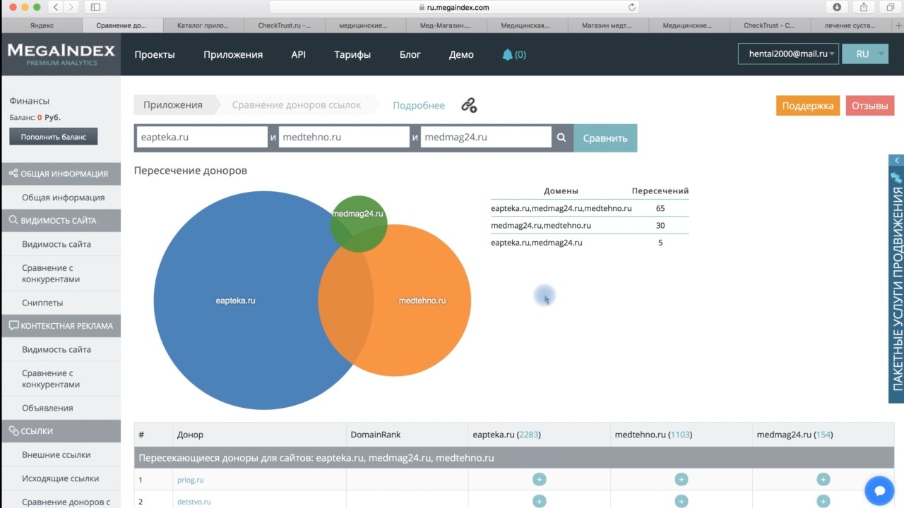Screen dimensions: 904x508
Task: Toggle the Safari sidebar button
Action: (x=95, y=7)
